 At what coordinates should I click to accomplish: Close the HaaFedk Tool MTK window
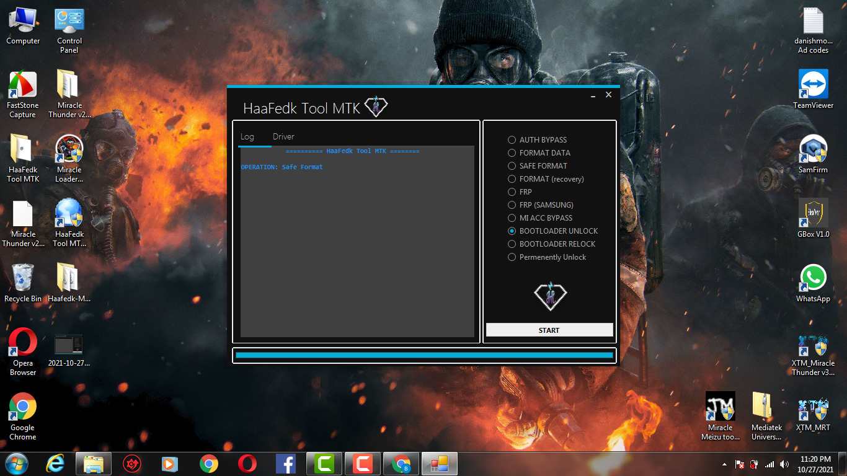click(x=608, y=95)
